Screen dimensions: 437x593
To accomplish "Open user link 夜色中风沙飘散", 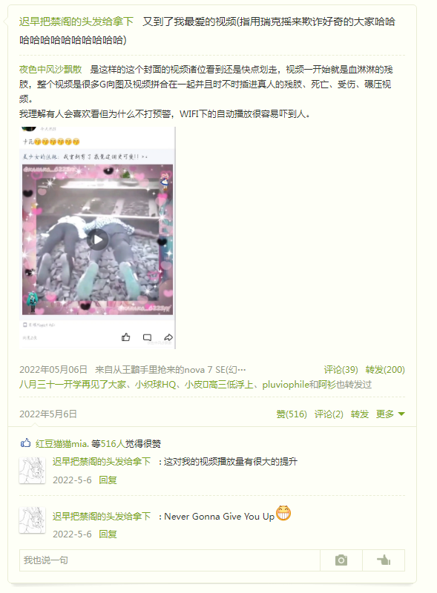I will 50,69.
